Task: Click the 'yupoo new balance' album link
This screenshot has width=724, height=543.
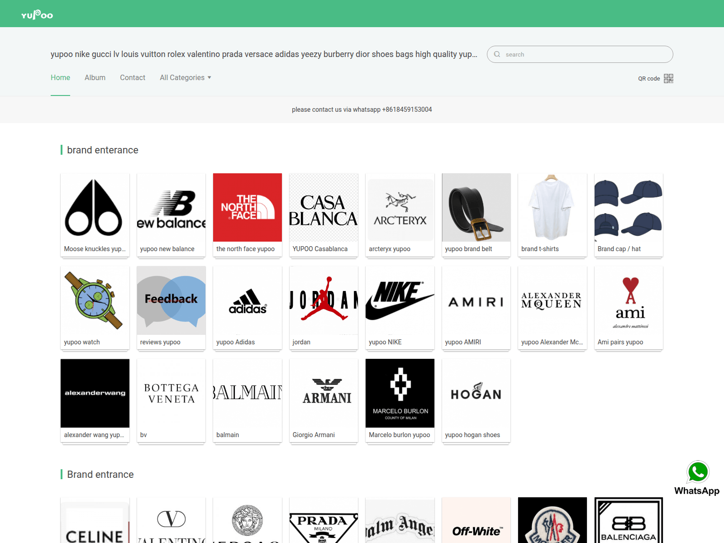Action: (167, 249)
